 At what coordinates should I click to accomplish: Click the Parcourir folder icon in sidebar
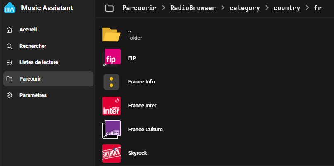[x=10, y=79]
